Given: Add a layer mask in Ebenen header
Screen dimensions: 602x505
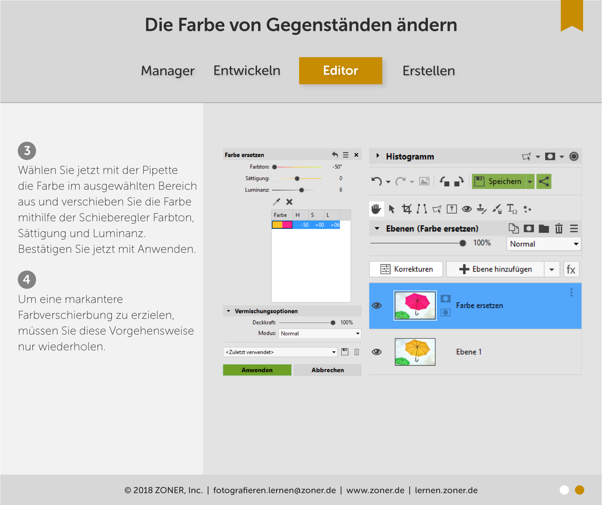Looking at the screenshot, I should coord(529,228).
